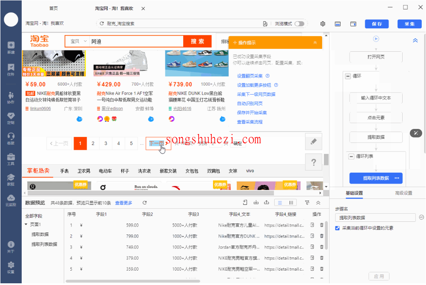Screen dimensions: 426x285
Task: Open the 云监控 cloud icon
Action: click(x=11, y=200)
